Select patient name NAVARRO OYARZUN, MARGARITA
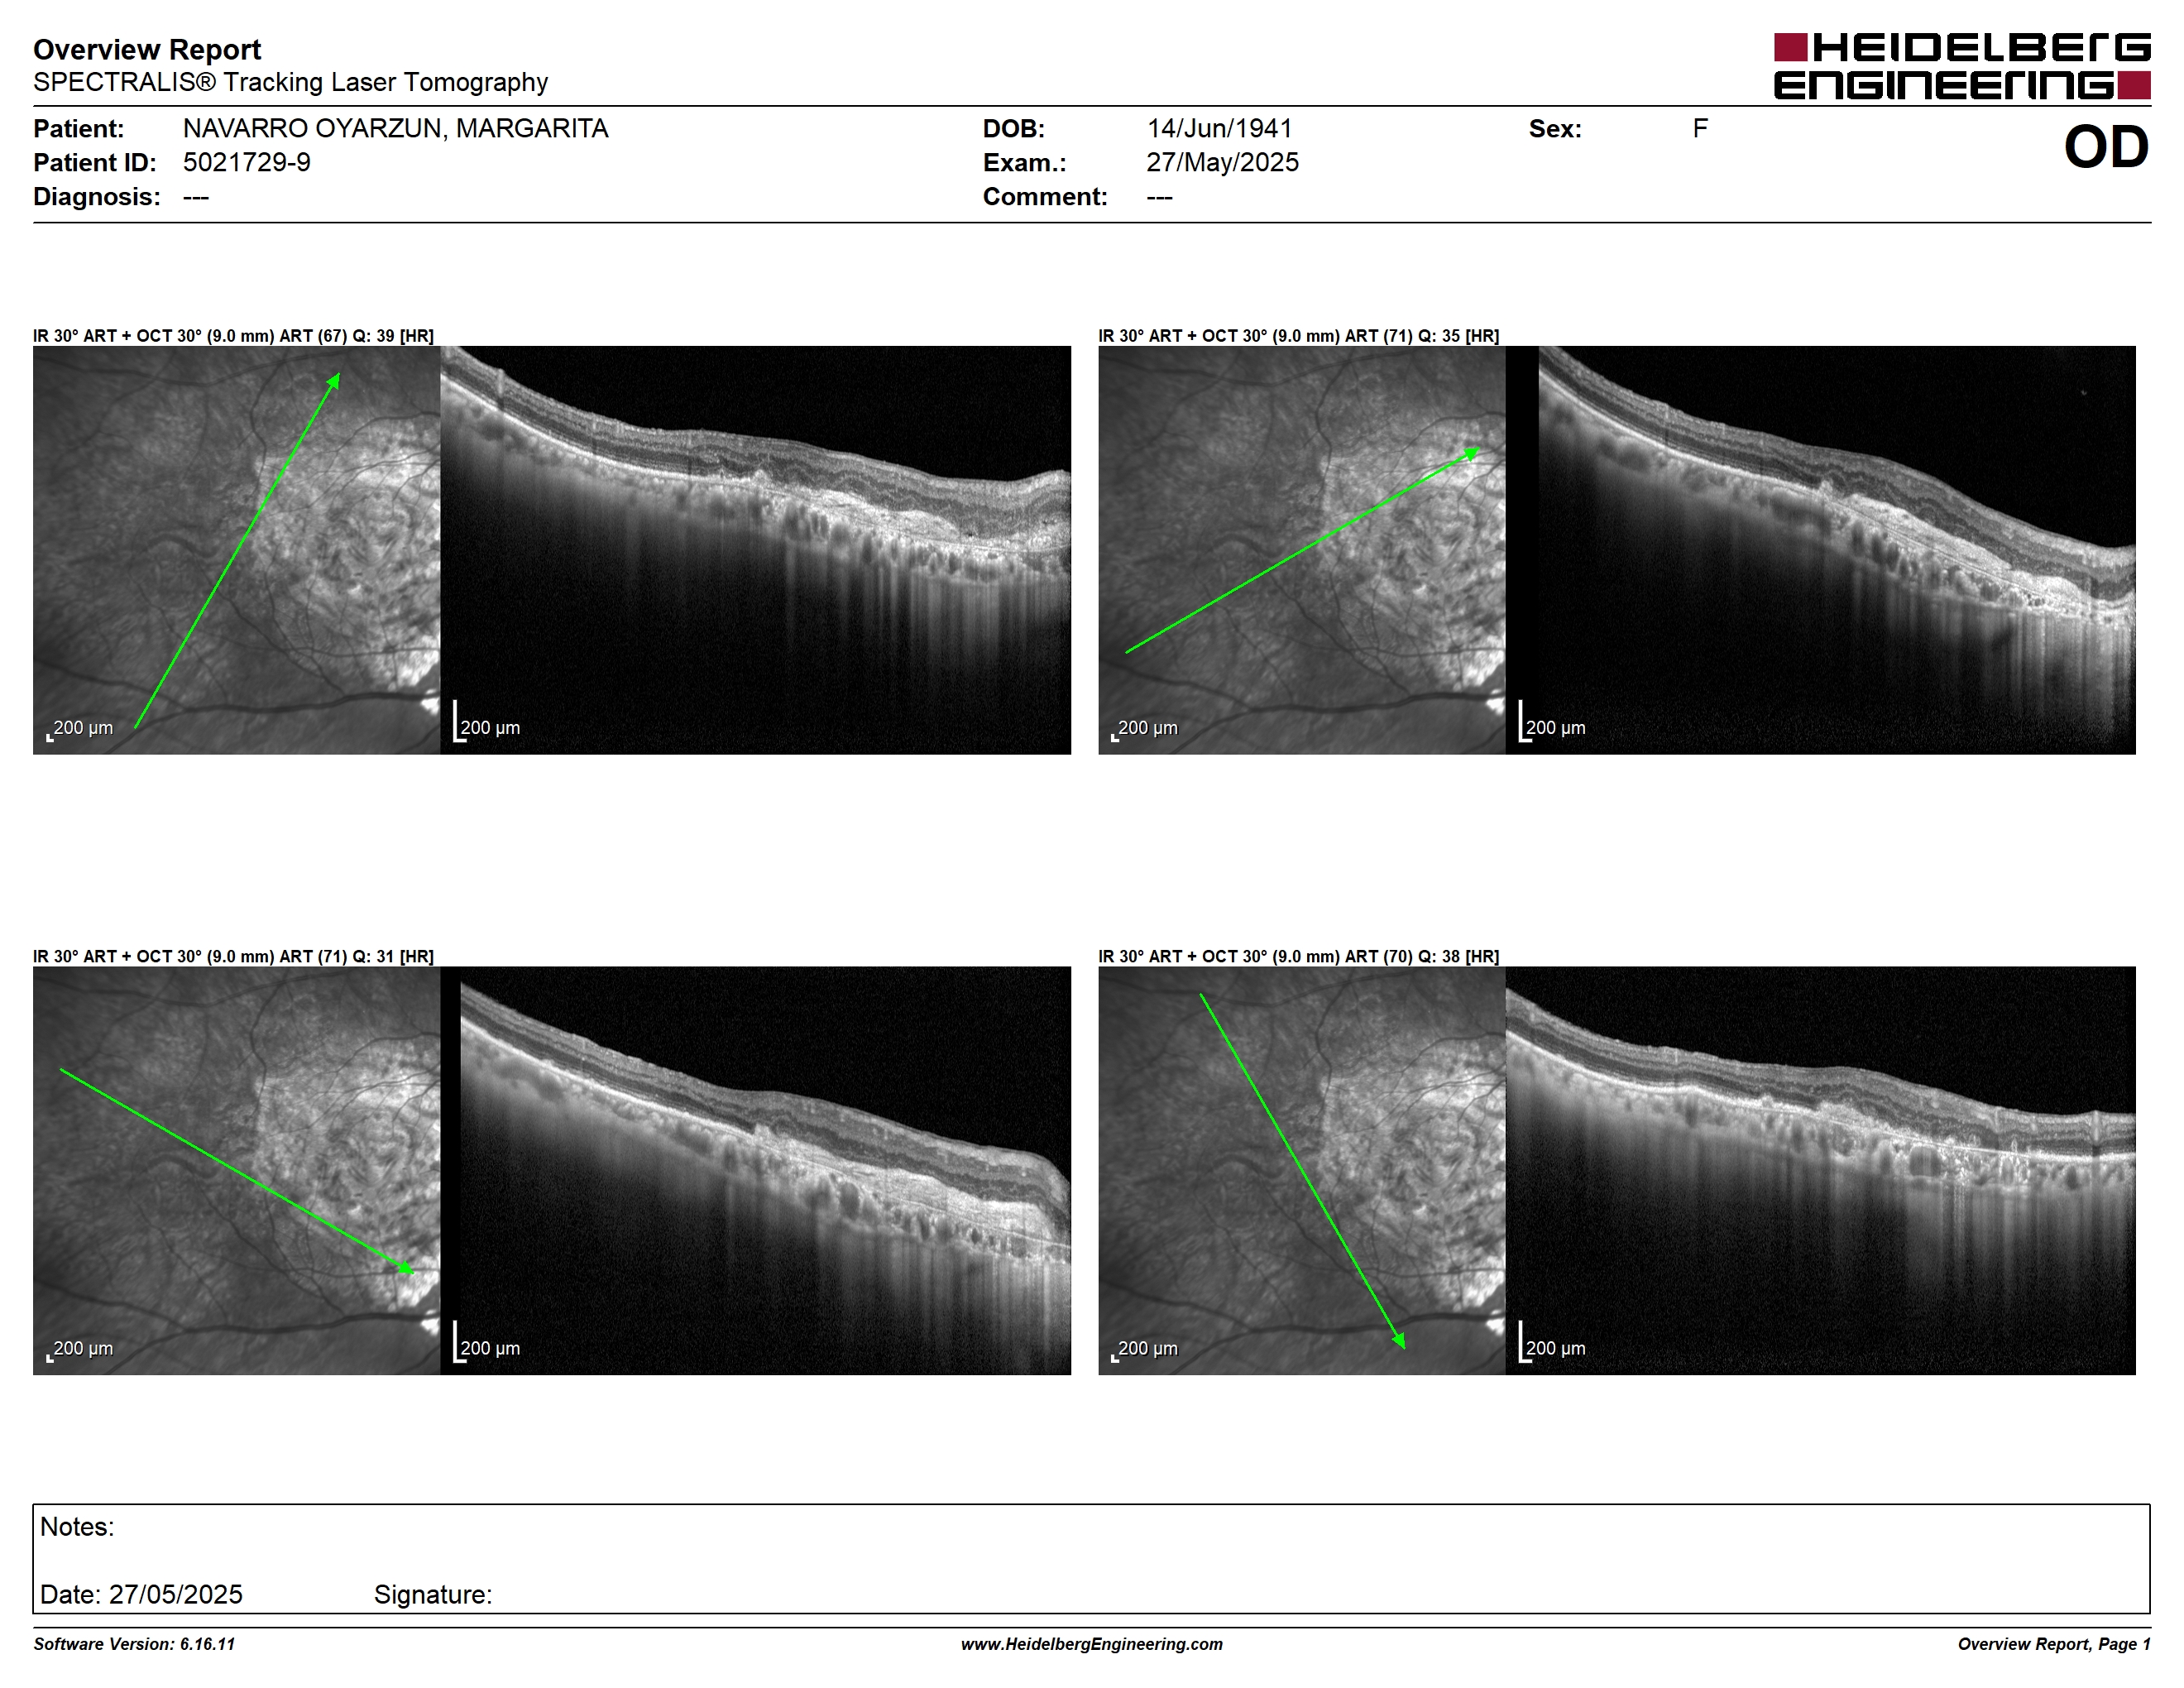 pyautogui.click(x=395, y=129)
